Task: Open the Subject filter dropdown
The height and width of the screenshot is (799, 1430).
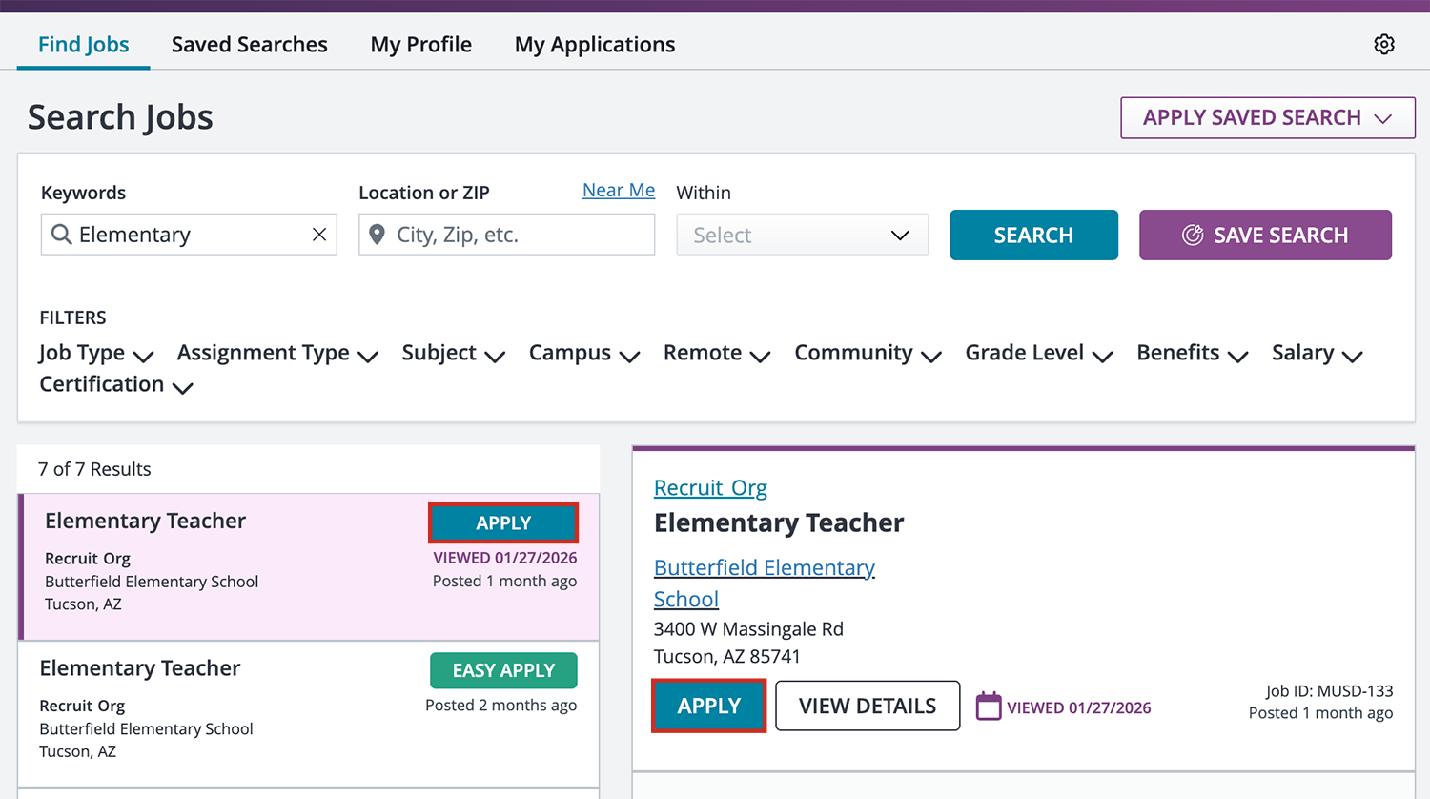Action: 453,353
